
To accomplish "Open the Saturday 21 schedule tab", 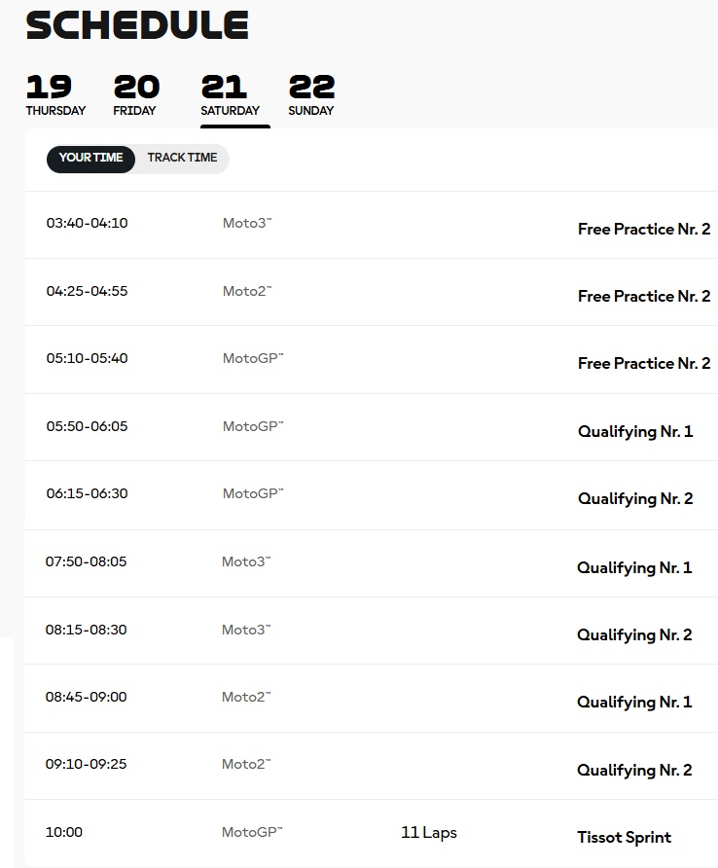I will click(230, 95).
